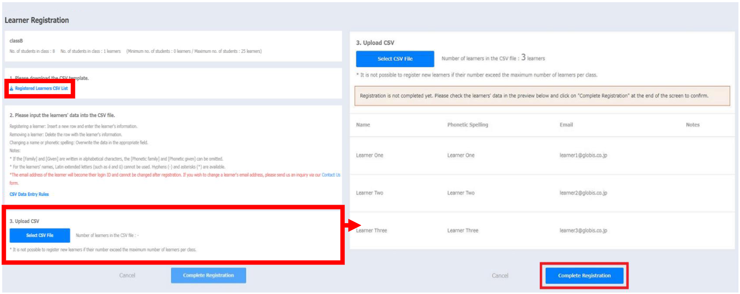Screen dimensions: 740x294
Task: Open the Contact Us form link
Action: pos(331,175)
